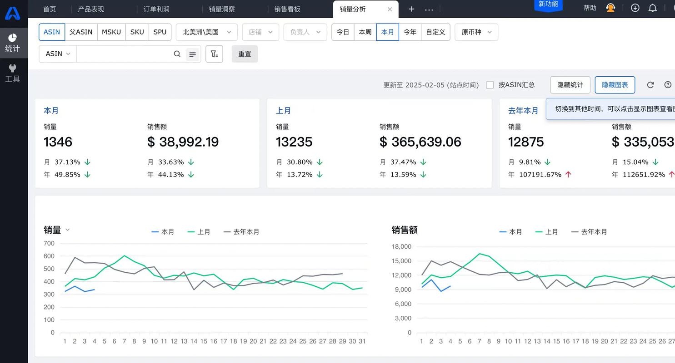Switch to the 销量洞察 tab

coord(222,9)
